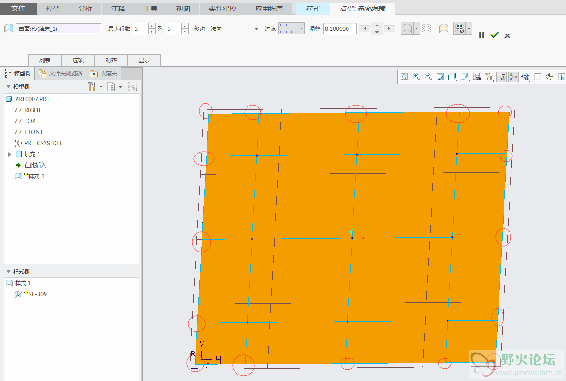Click the 曲面:F5(填充_1) collector field
566x381 pixels.
click(x=58, y=28)
